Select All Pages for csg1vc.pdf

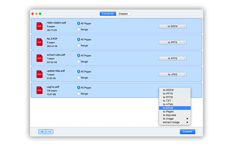[x=79, y=88]
